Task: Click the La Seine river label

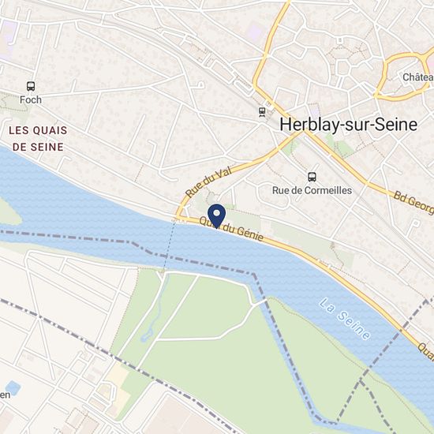Action: coord(345,319)
